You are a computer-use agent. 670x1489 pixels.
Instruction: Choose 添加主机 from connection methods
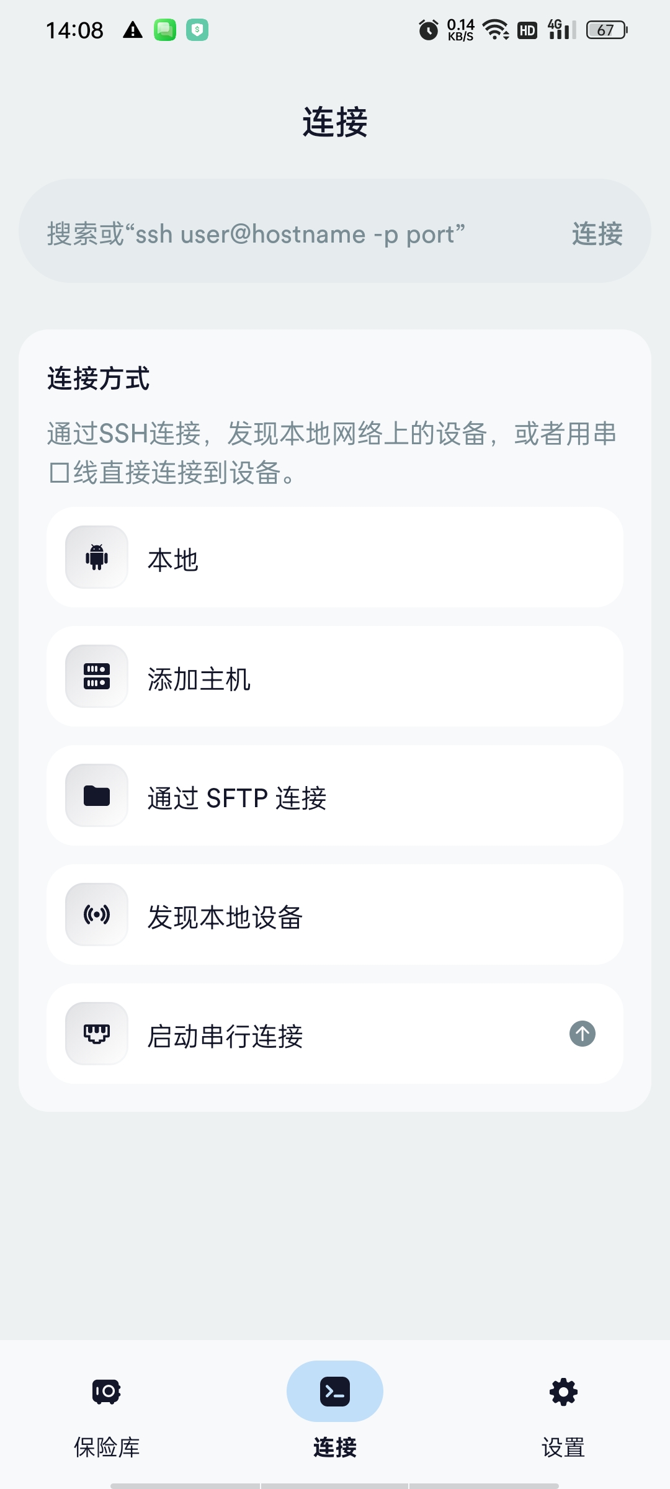point(335,676)
